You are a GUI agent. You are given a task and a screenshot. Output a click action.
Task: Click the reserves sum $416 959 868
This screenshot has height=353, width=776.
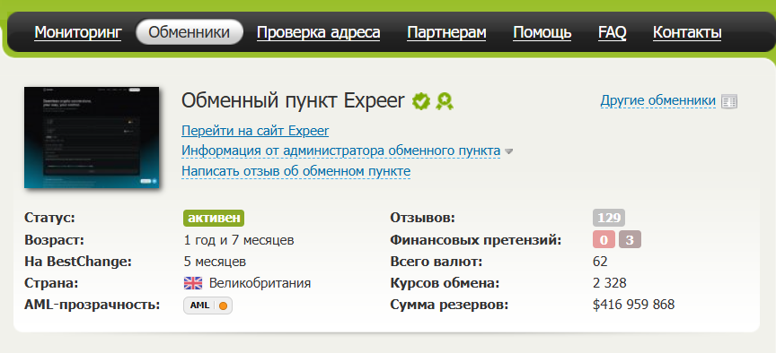coord(633,305)
